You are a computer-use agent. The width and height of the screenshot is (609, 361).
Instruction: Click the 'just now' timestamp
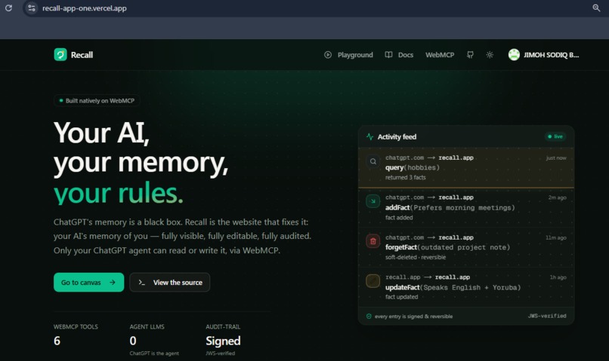pos(556,158)
